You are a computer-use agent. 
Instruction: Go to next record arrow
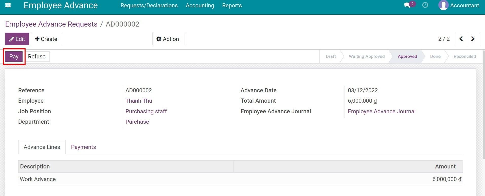[x=473, y=39]
